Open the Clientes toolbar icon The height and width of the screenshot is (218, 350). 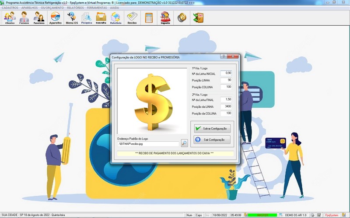pos(10,18)
